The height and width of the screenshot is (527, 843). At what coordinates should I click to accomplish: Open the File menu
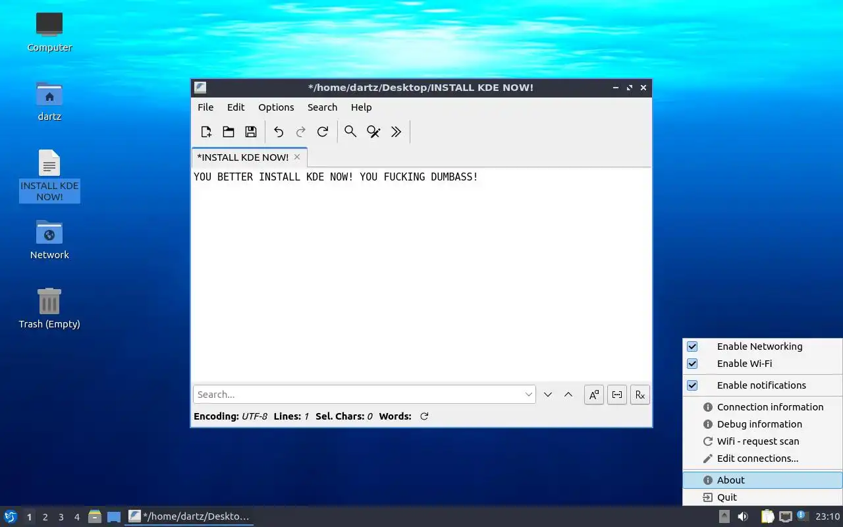click(205, 107)
